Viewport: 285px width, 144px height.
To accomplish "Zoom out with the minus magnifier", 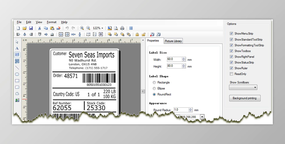I will (x=88, y=28).
